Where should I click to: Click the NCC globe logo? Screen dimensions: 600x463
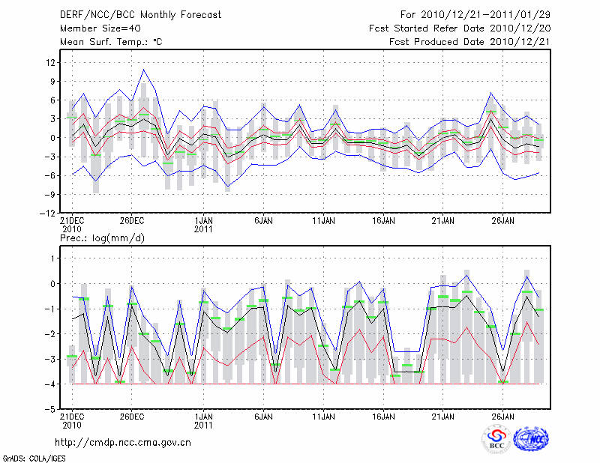530,439
